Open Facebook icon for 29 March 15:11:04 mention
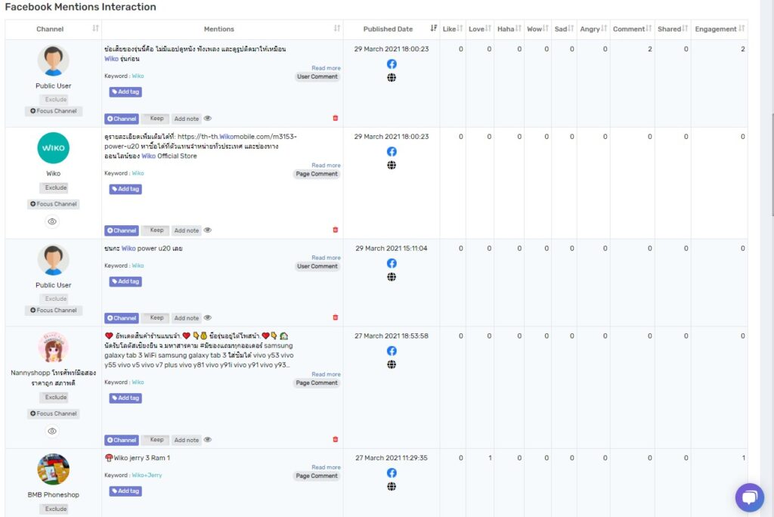Screen dimensions: 774x517 [x=392, y=263]
